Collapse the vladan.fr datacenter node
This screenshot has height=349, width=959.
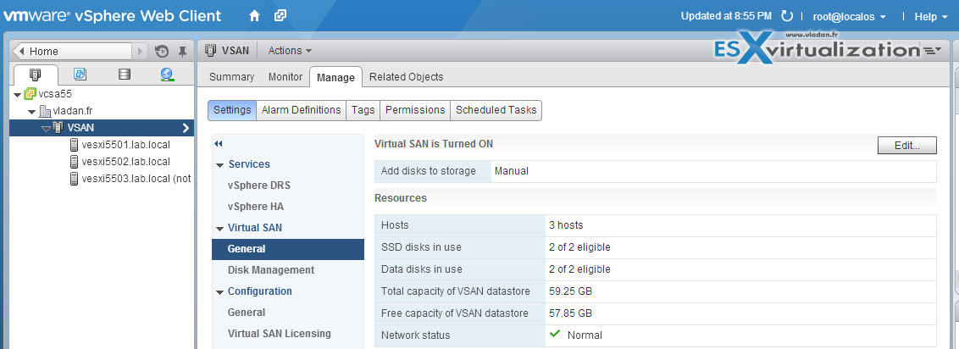pos(31,111)
